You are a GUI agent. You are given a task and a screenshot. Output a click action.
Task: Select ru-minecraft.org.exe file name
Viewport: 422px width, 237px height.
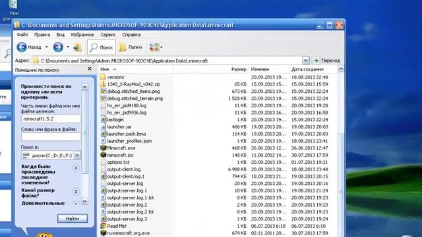129,233
